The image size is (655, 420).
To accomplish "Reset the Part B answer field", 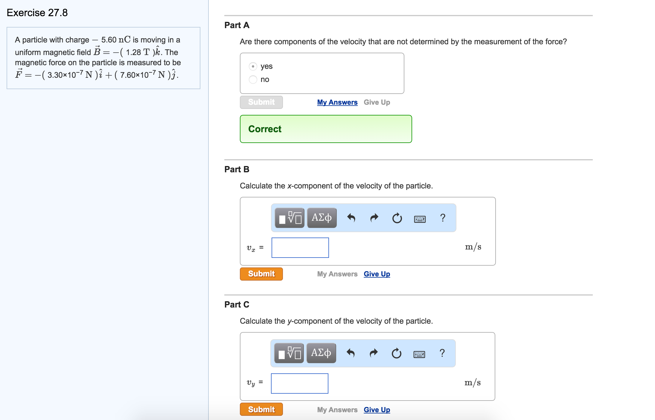I will (397, 218).
